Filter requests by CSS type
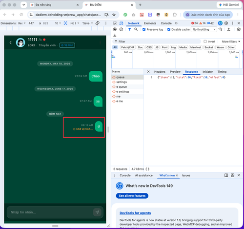 pyautogui.click(x=149, y=47)
